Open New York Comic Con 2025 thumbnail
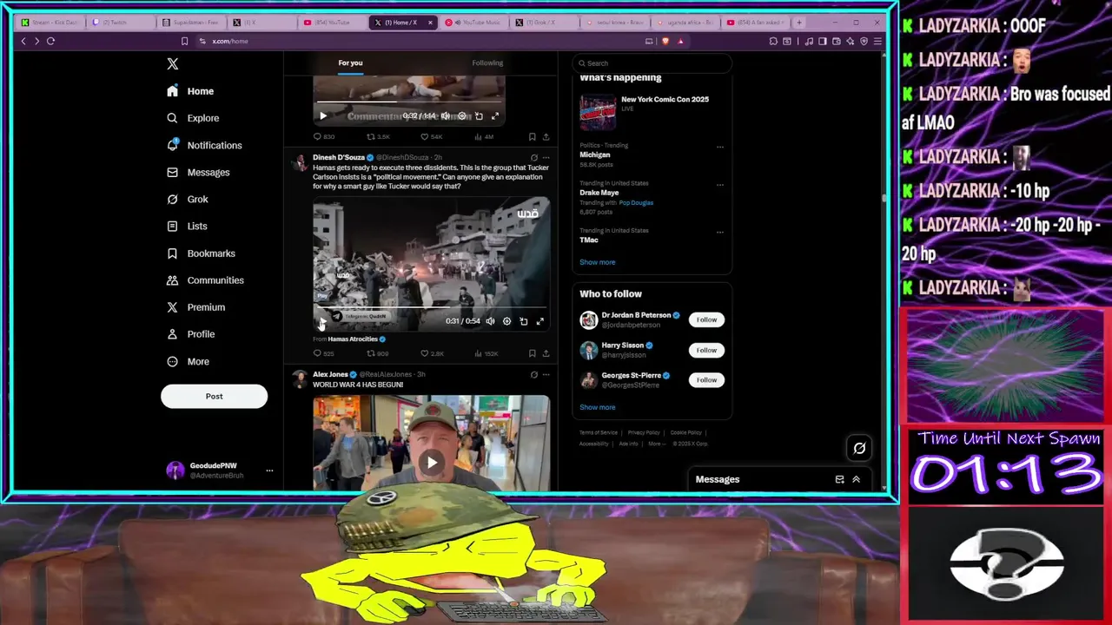The width and height of the screenshot is (1112, 625). (x=598, y=112)
